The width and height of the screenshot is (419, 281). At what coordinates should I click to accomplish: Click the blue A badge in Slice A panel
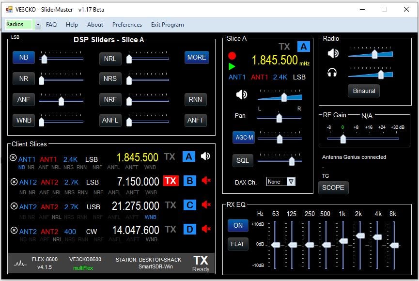pyautogui.click(x=304, y=47)
